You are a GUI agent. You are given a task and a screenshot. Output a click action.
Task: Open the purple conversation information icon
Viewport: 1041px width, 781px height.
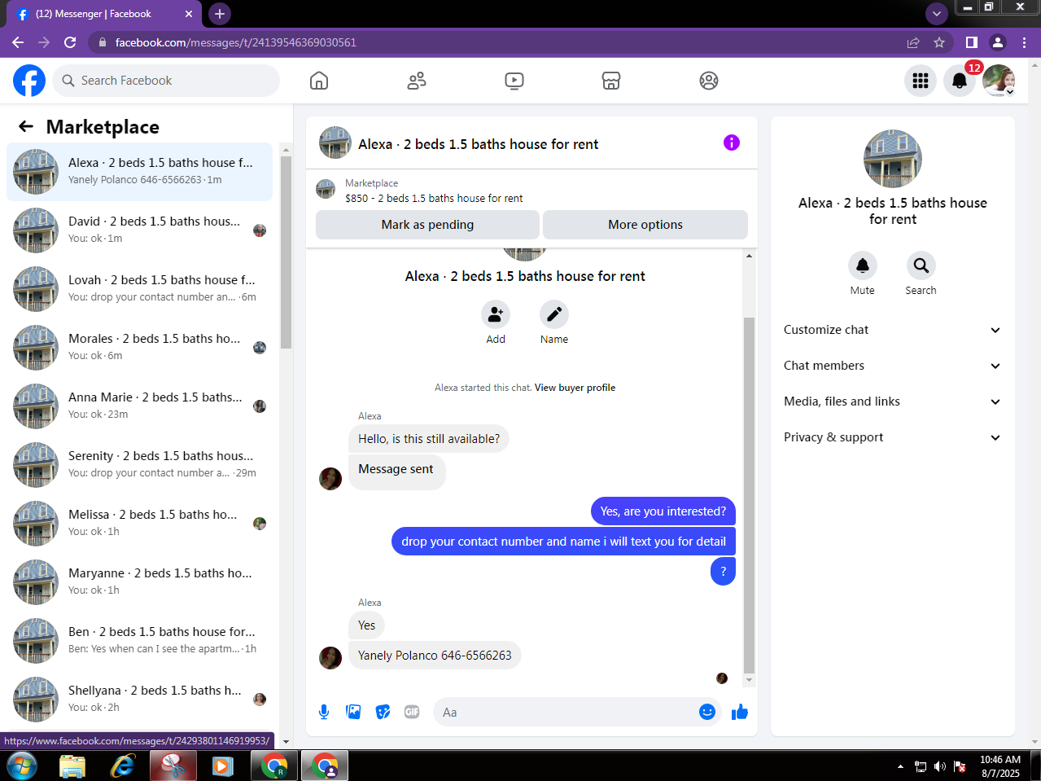(732, 143)
